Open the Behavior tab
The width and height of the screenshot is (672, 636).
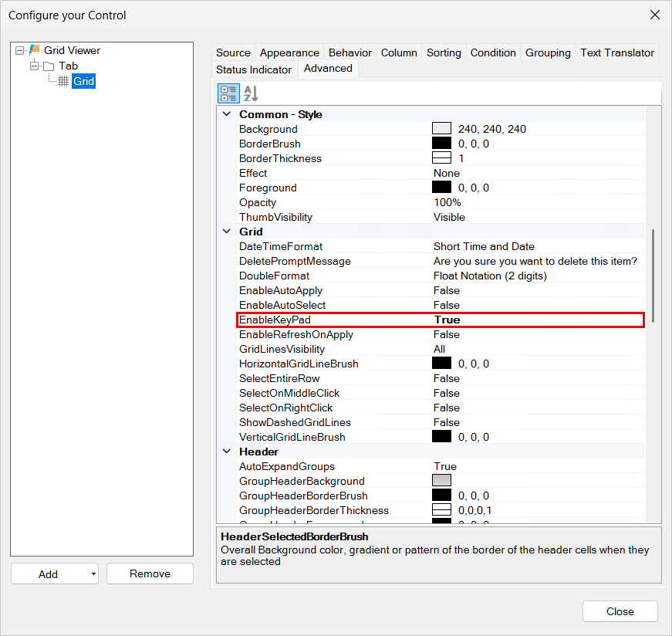(x=350, y=52)
